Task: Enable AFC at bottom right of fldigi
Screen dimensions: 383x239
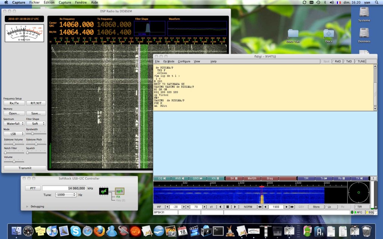Action: click(359, 212)
